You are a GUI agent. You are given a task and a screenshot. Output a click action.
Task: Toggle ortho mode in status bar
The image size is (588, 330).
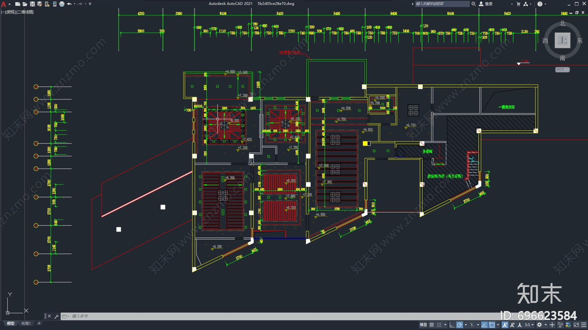[452, 325]
